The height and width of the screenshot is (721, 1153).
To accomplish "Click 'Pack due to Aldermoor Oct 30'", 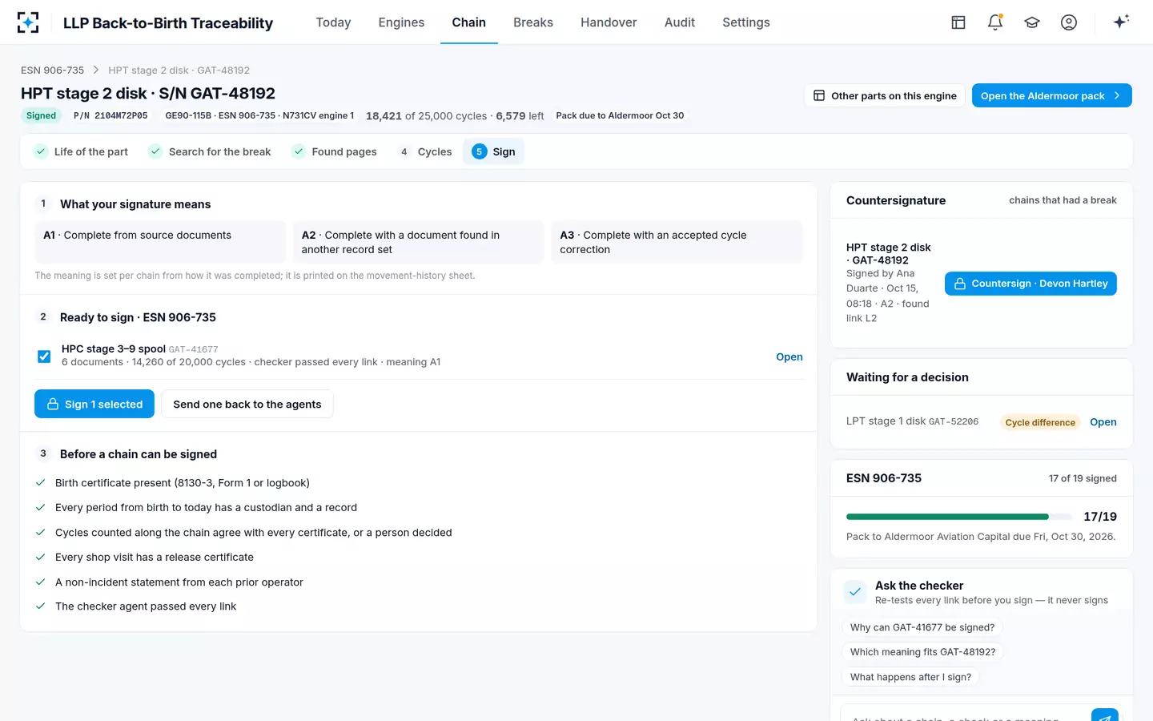I will 620,115.
